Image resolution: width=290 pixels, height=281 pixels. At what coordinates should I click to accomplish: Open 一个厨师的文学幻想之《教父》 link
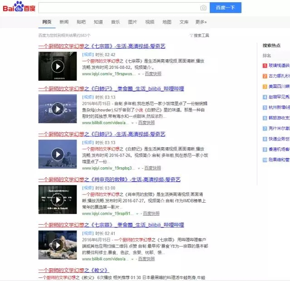click(x=73, y=270)
